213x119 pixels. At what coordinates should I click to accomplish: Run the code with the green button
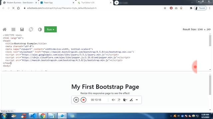[x=51, y=29]
